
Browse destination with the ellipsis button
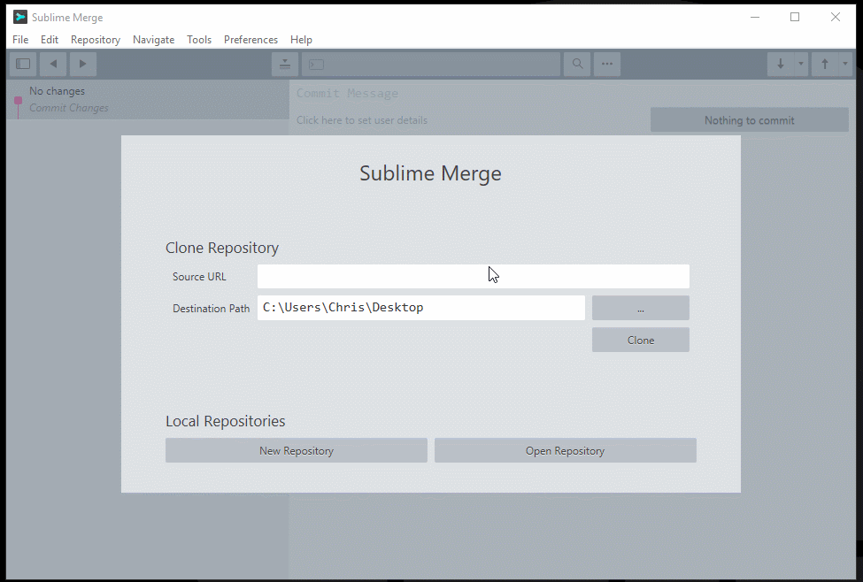[x=641, y=308]
